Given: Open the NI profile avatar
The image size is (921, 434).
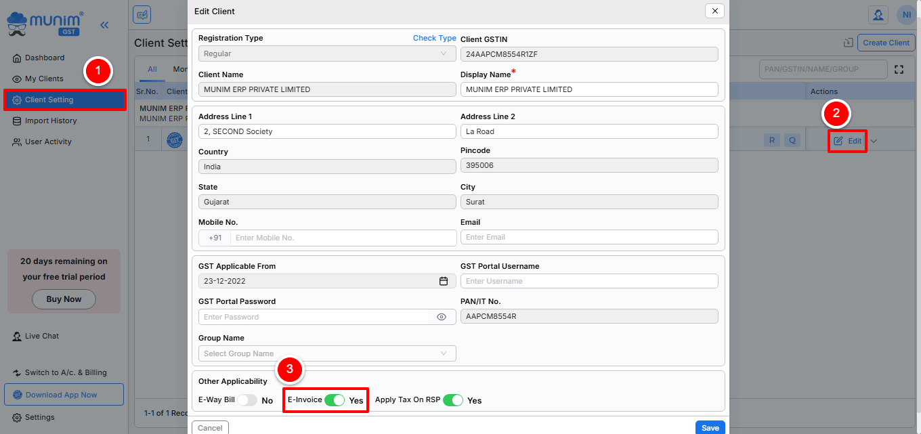Looking at the screenshot, I should [x=905, y=14].
